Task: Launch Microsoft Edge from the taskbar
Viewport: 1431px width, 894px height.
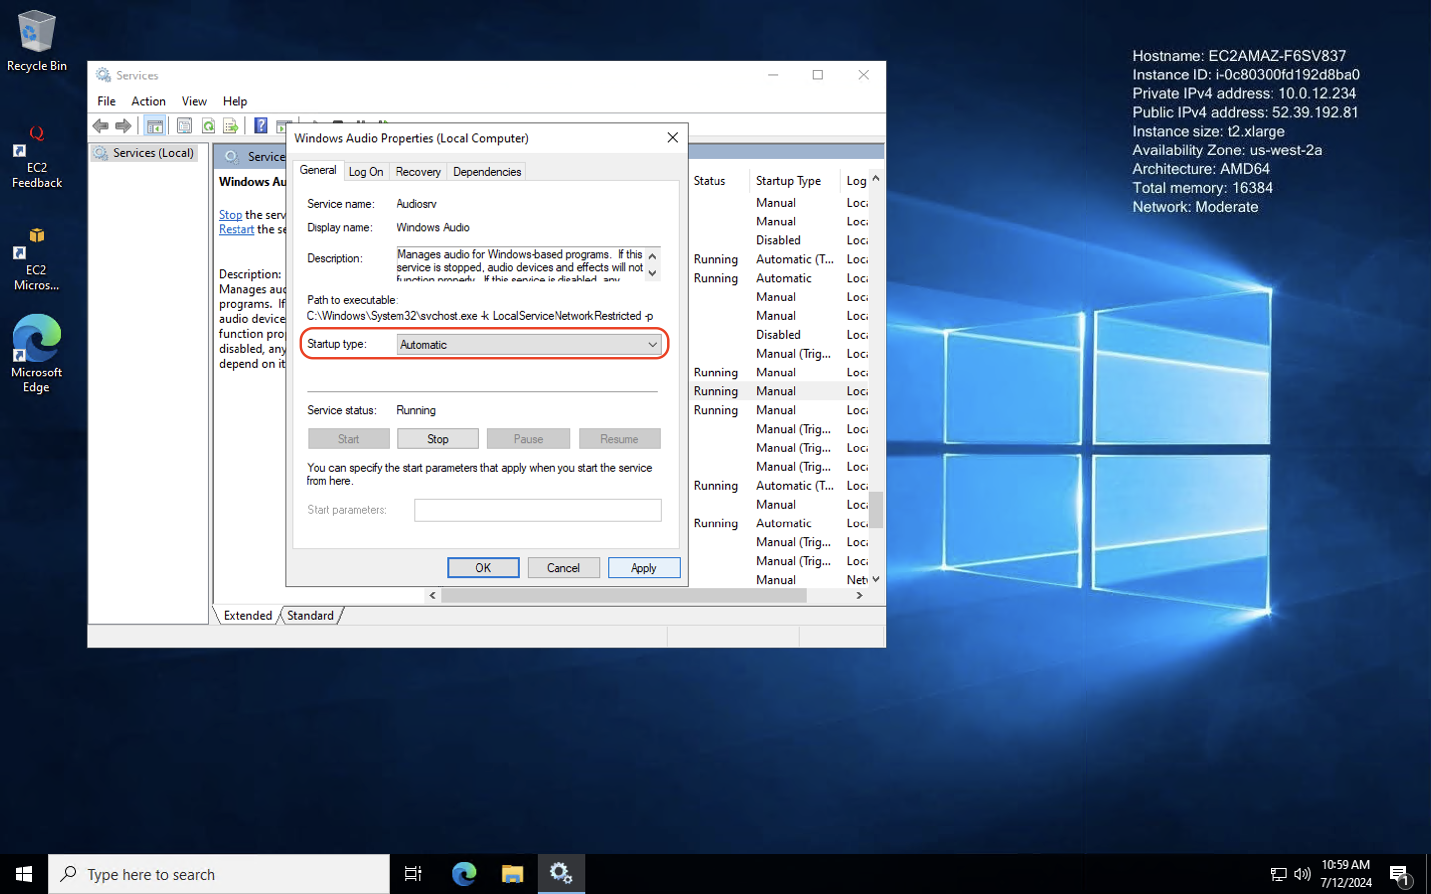Action: pyautogui.click(x=464, y=873)
